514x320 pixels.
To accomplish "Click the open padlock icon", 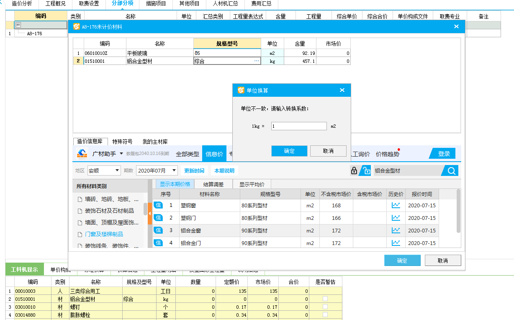I will 366,170.
